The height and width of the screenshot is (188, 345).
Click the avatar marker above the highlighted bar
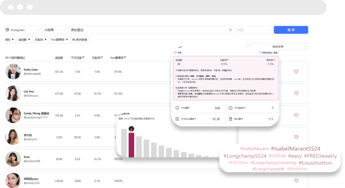click(131, 129)
